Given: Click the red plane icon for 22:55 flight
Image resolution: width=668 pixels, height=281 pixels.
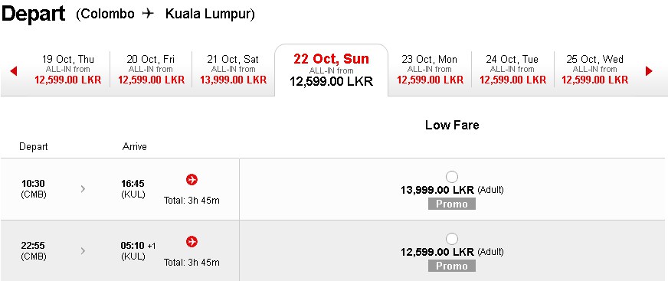Looking at the screenshot, I should coord(192,242).
